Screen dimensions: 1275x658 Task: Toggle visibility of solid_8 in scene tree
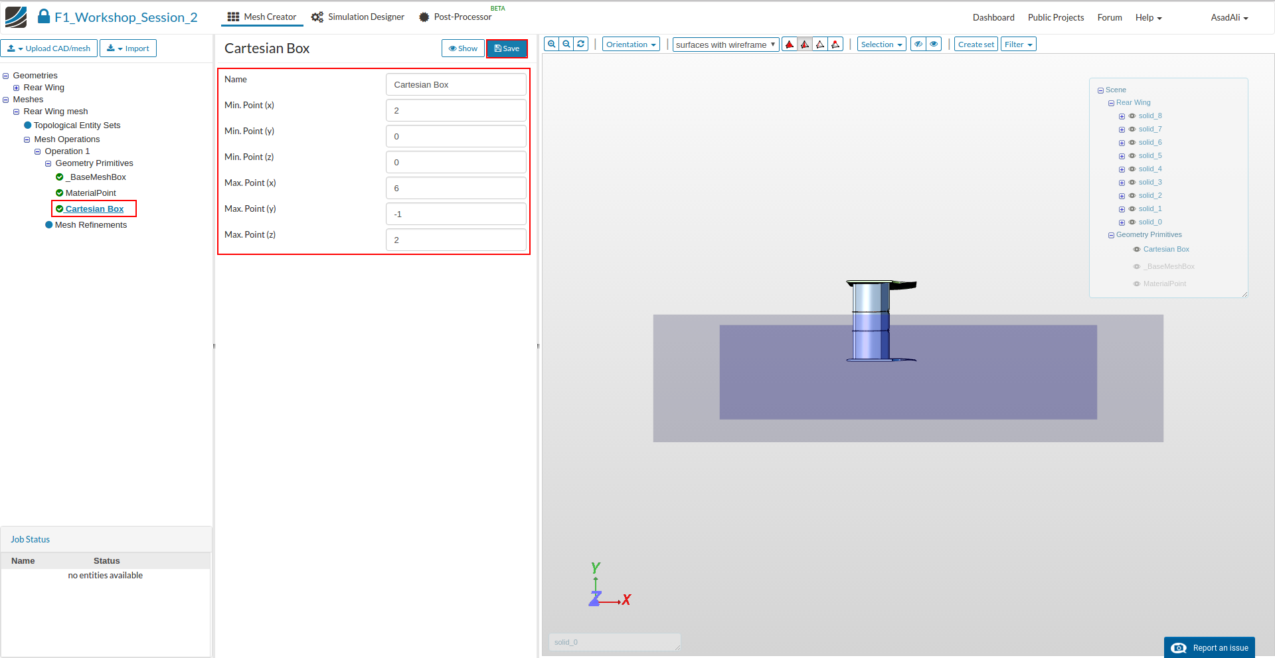pos(1132,116)
